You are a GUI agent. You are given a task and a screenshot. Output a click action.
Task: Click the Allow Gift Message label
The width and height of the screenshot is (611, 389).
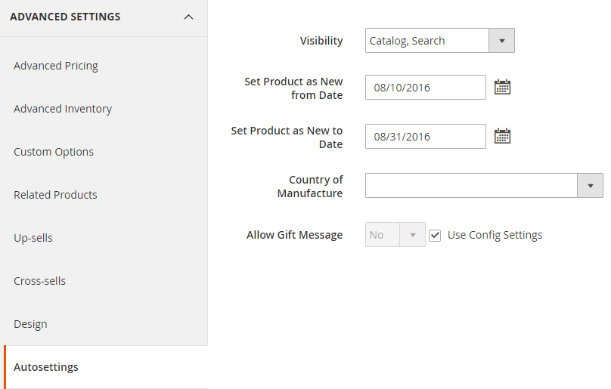[295, 235]
